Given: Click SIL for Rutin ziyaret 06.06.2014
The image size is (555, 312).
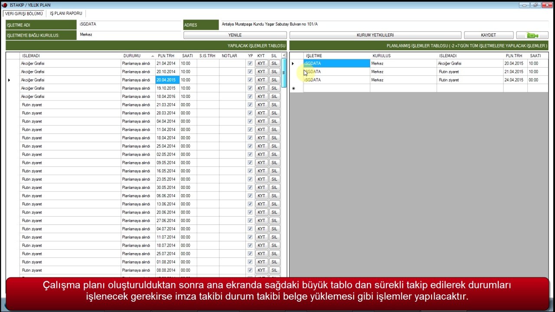Looking at the screenshot, I should point(274,195).
